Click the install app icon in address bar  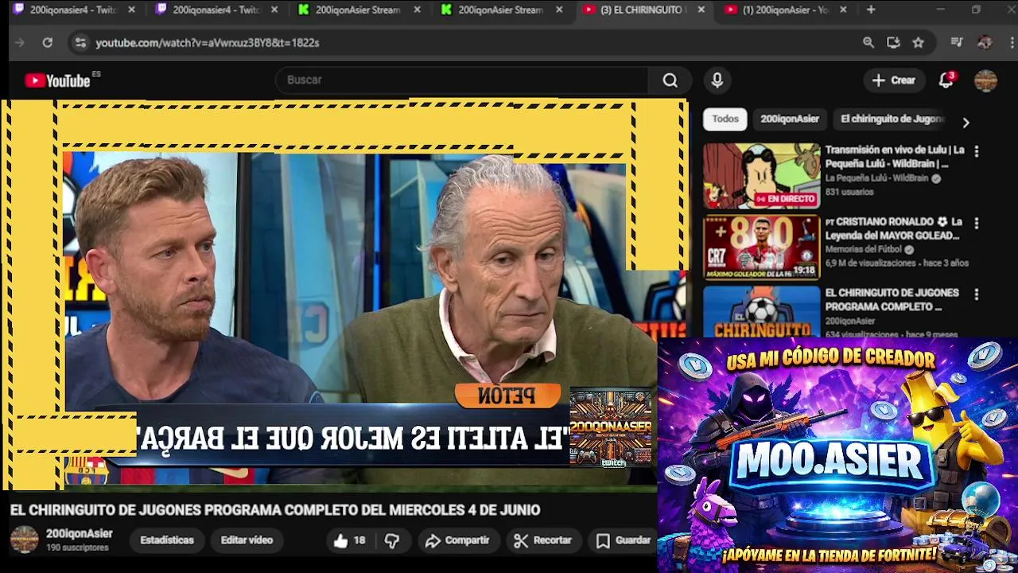click(x=893, y=43)
